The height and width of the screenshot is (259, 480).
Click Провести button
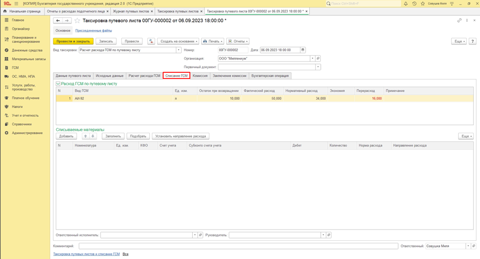click(132, 41)
